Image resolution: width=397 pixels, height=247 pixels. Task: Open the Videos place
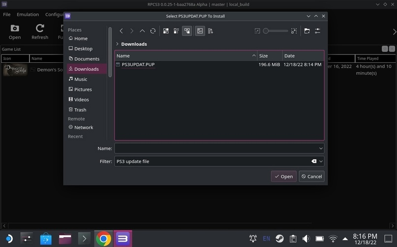pos(87,99)
